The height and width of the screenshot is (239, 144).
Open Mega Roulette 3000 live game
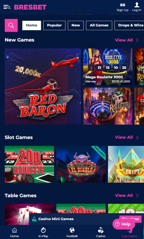pyautogui.click(x=108, y=67)
